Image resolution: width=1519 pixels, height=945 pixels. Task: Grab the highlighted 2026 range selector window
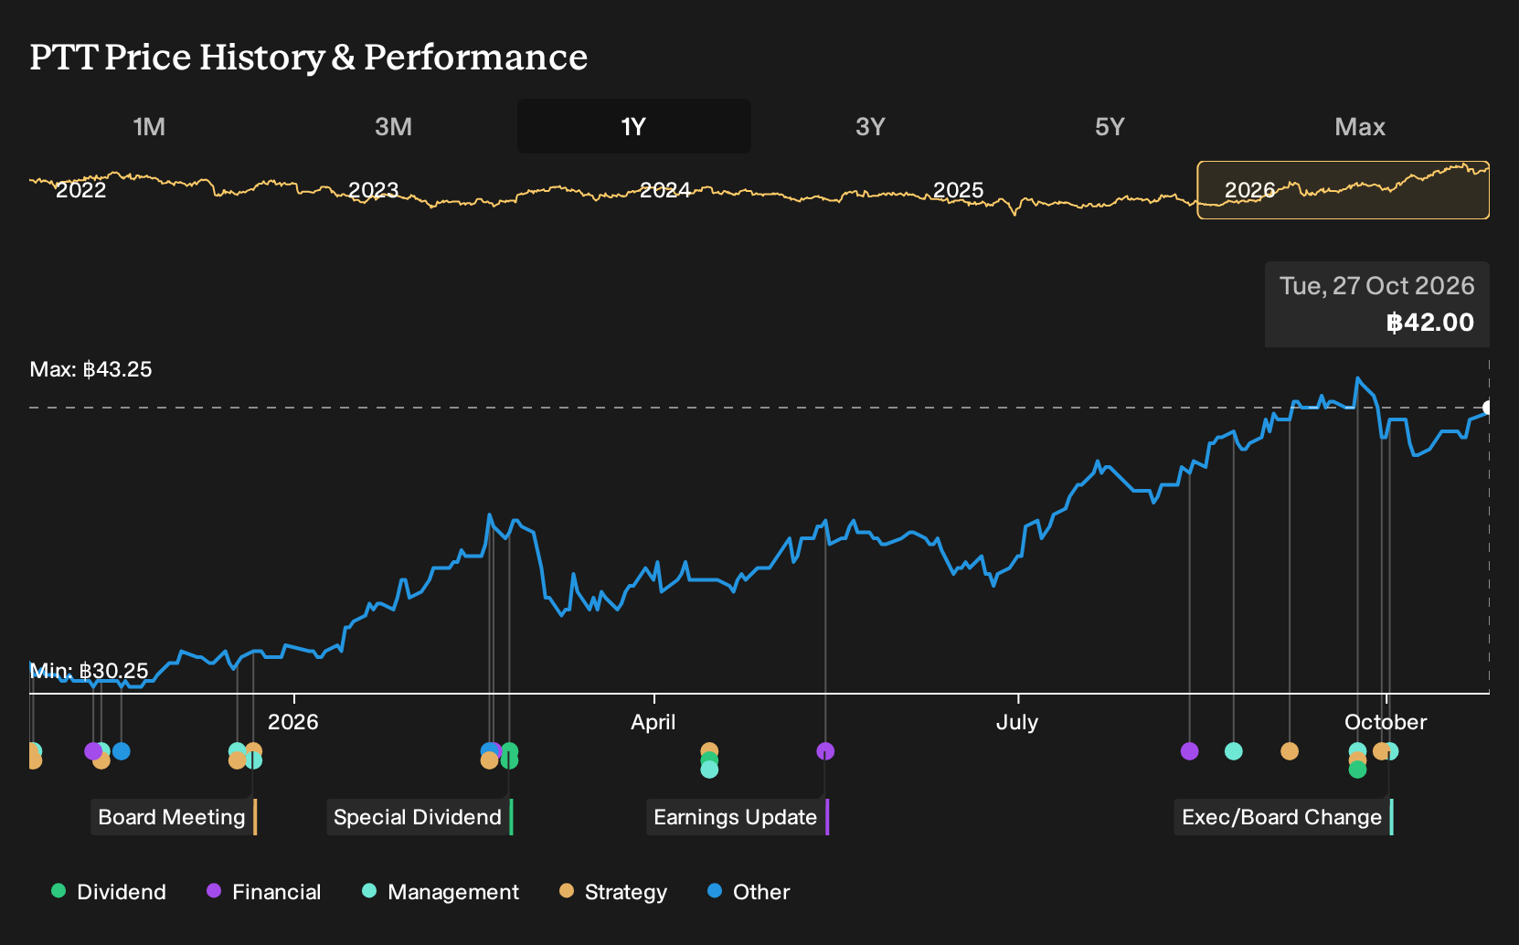tap(1344, 190)
